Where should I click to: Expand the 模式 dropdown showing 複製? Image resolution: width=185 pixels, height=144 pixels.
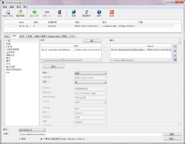(90, 73)
